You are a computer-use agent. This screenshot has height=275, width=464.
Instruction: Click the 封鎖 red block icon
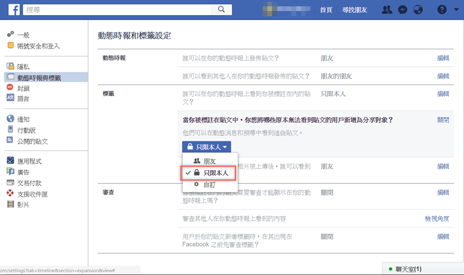(x=10, y=87)
